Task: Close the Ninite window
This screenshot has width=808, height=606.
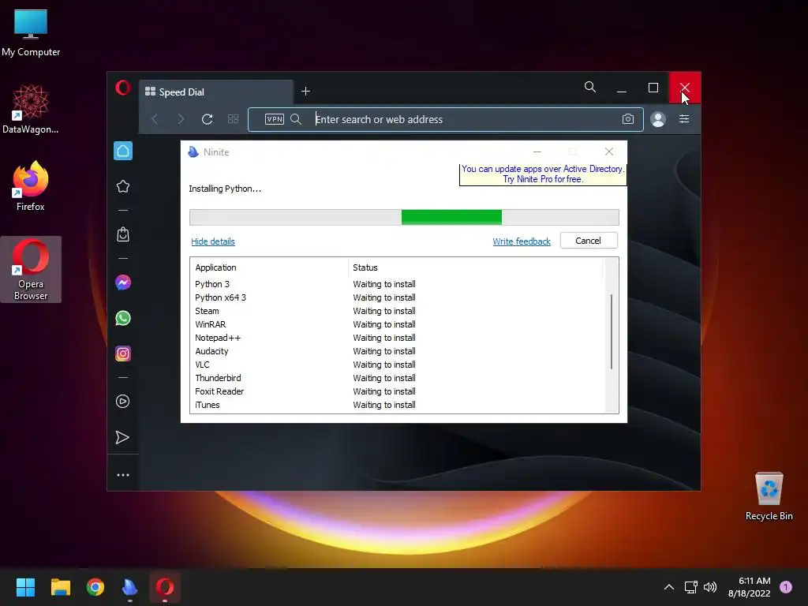Action: (609, 151)
